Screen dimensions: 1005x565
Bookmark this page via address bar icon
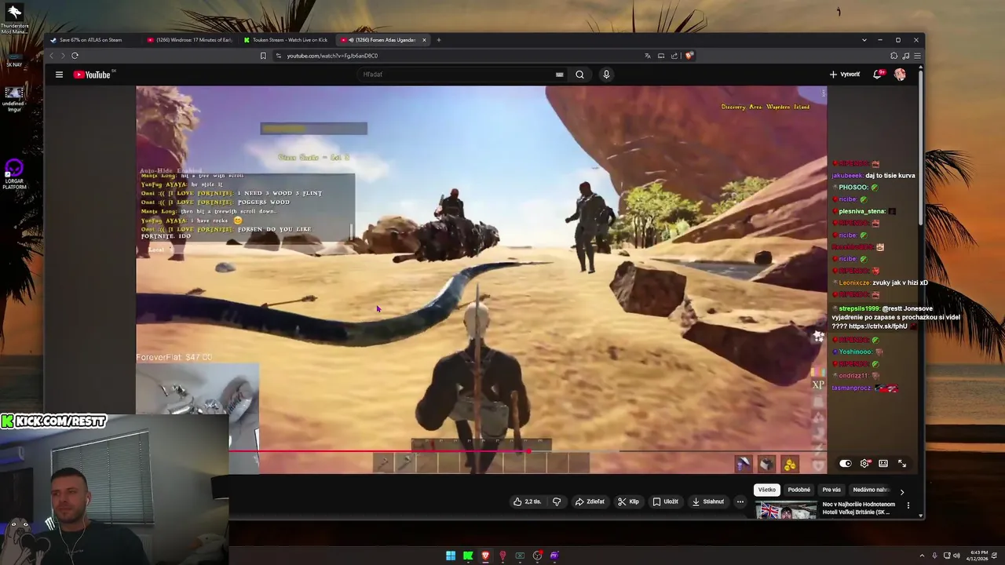[x=263, y=56]
